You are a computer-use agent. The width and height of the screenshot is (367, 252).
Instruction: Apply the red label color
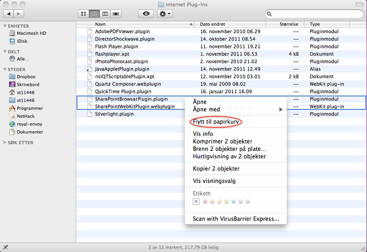click(205, 201)
